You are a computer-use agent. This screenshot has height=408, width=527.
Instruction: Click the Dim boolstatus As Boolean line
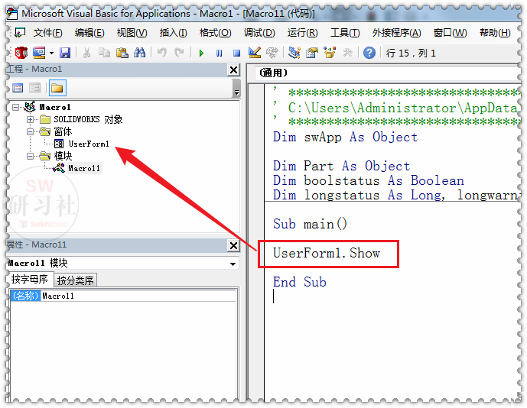pos(368,180)
